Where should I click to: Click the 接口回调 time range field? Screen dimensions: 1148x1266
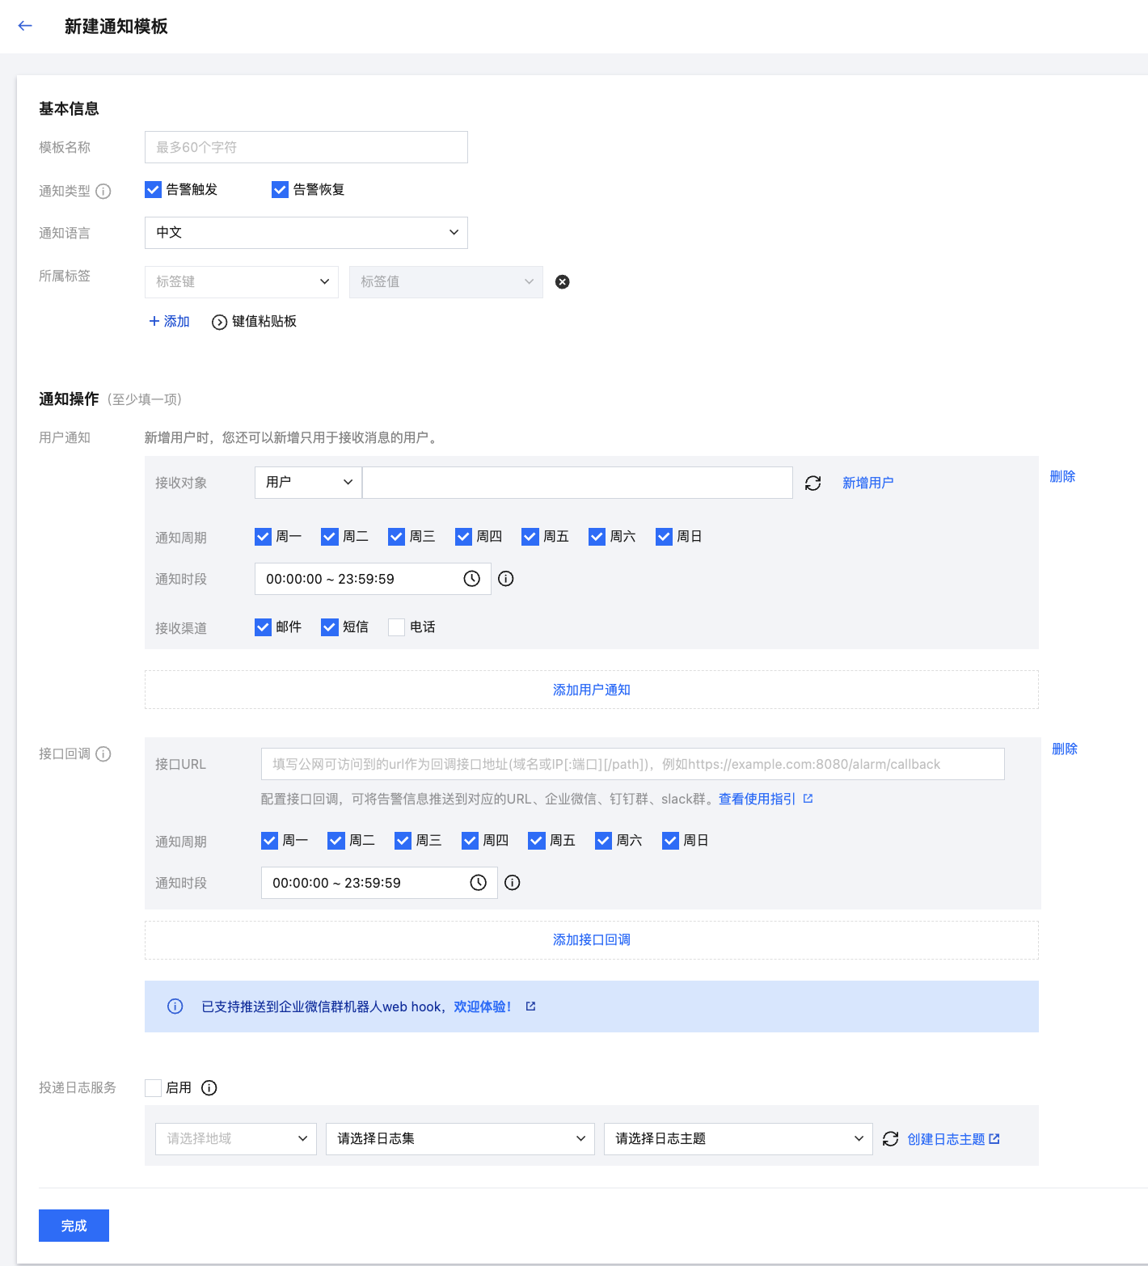coord(379,883)
